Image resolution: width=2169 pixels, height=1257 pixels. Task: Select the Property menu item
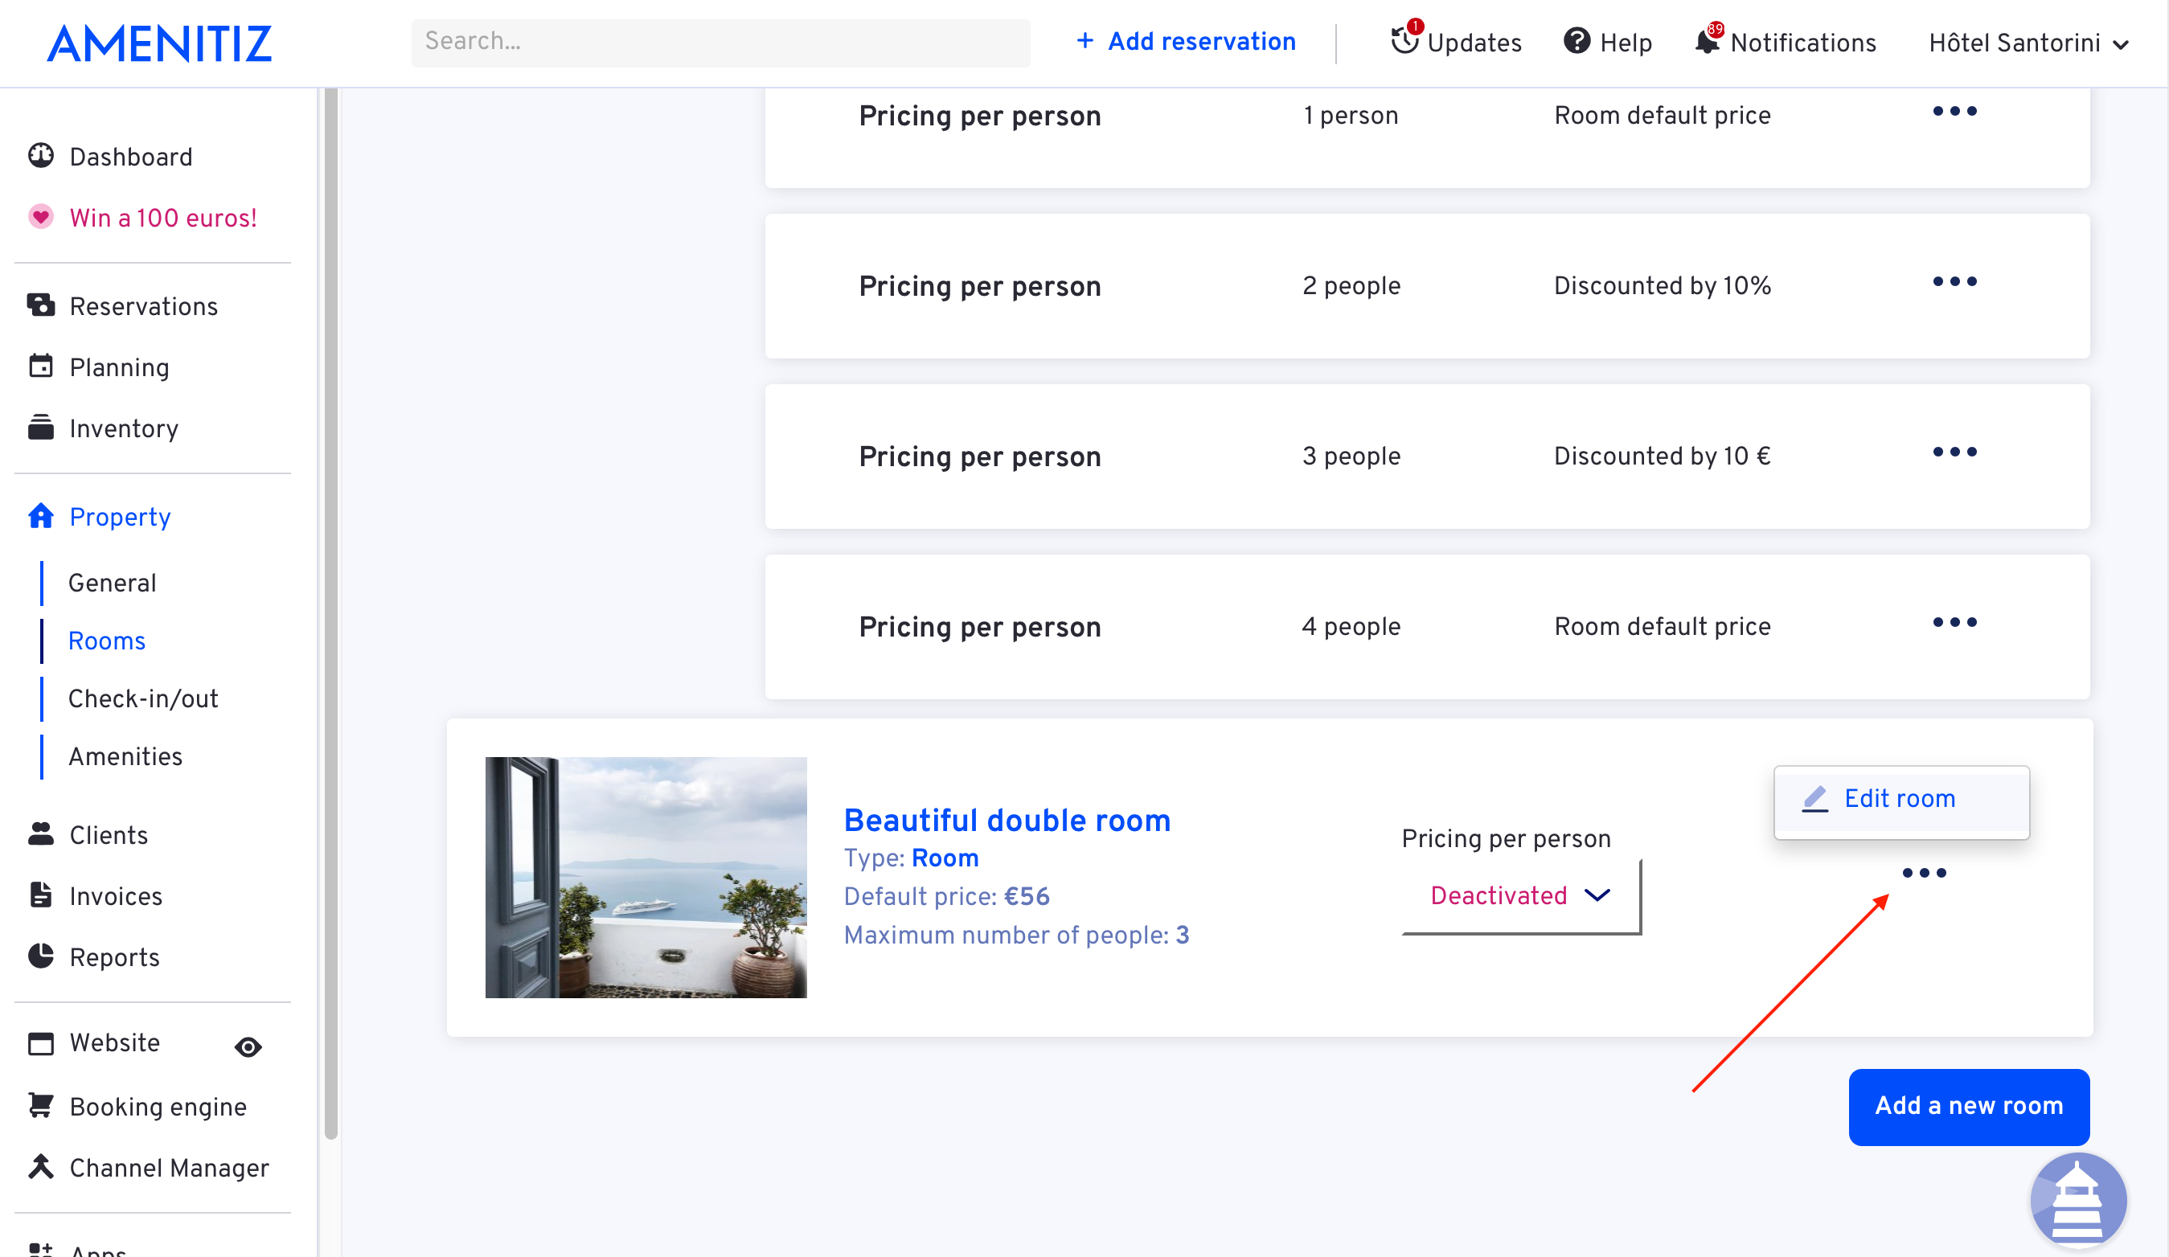click(x=120, y=517)
